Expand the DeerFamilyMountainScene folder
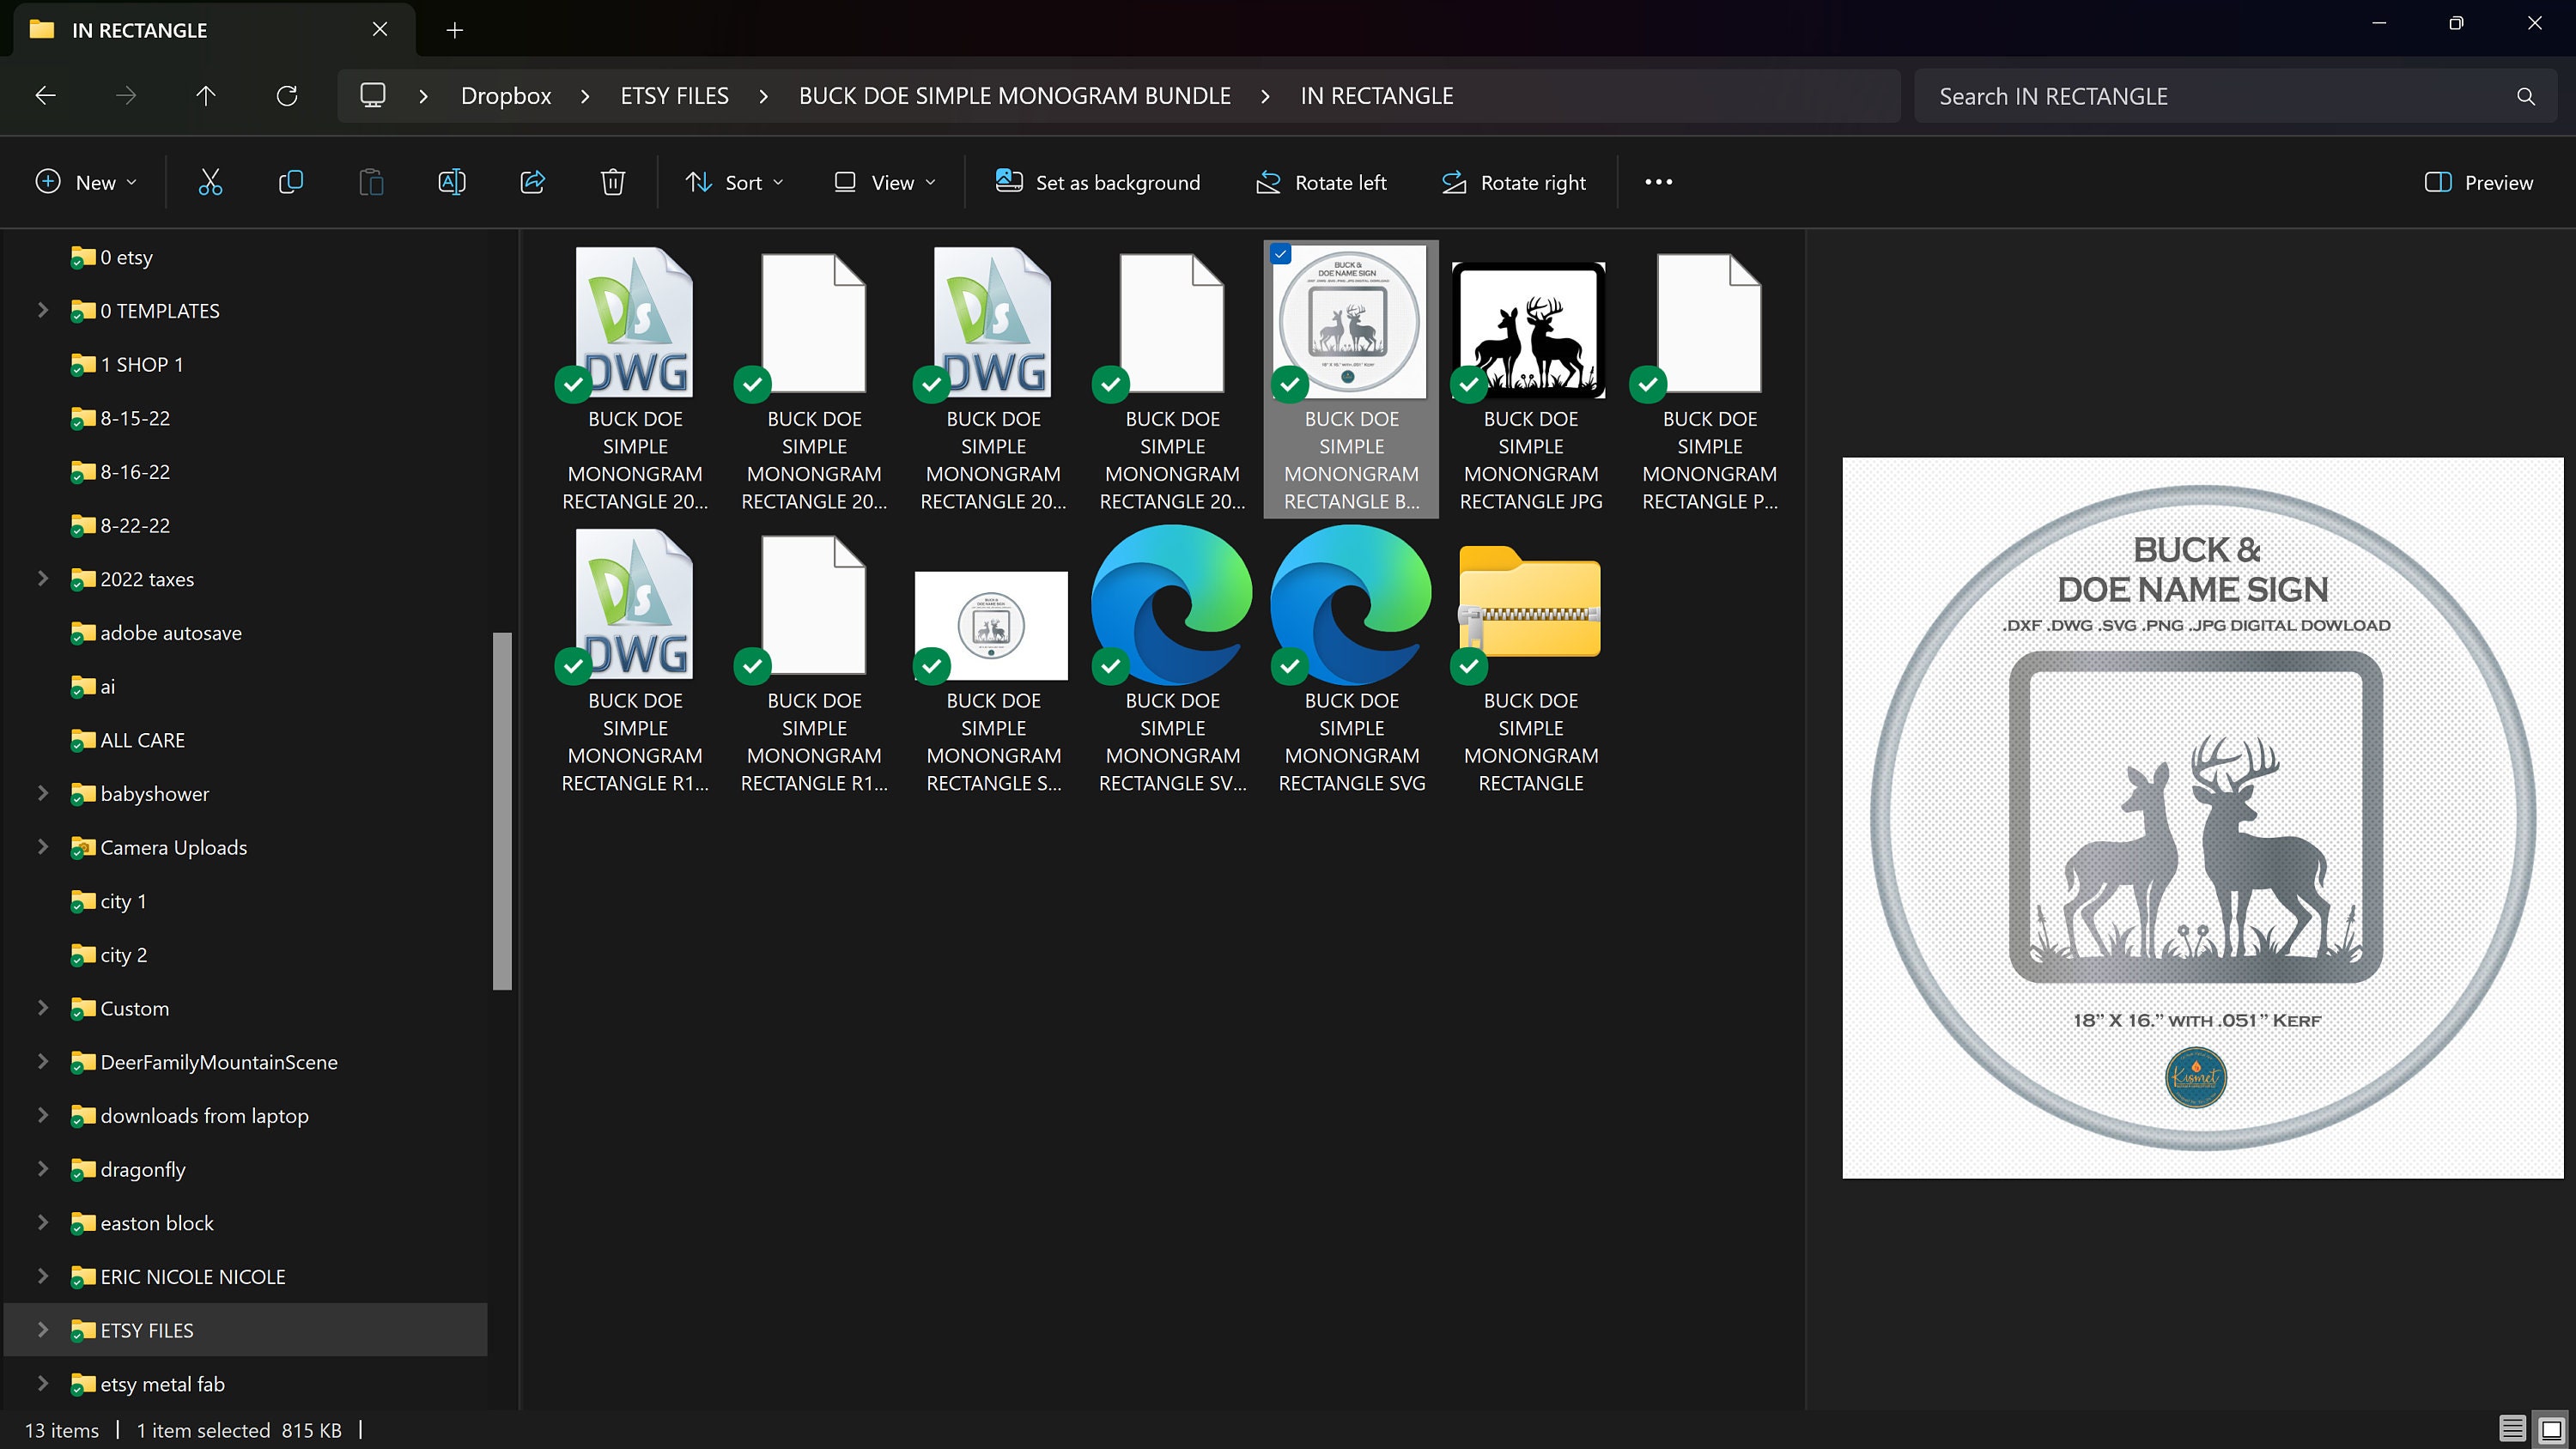 point(43,1062)
